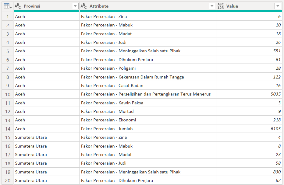This screenshot has height=185, width=284.
Task: Click the data type icon of Provinsi column
Action: pyautogui.click(x=18, y=6)
